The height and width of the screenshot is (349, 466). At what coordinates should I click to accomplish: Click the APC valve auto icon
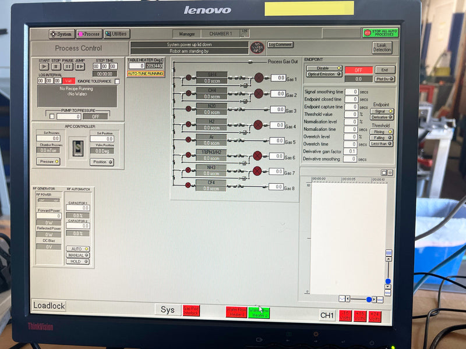coord(78,148)
